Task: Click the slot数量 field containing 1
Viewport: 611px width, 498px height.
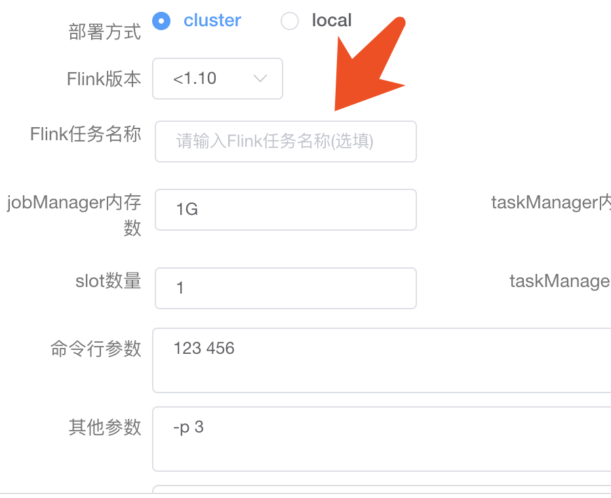Action: [286, 288]
